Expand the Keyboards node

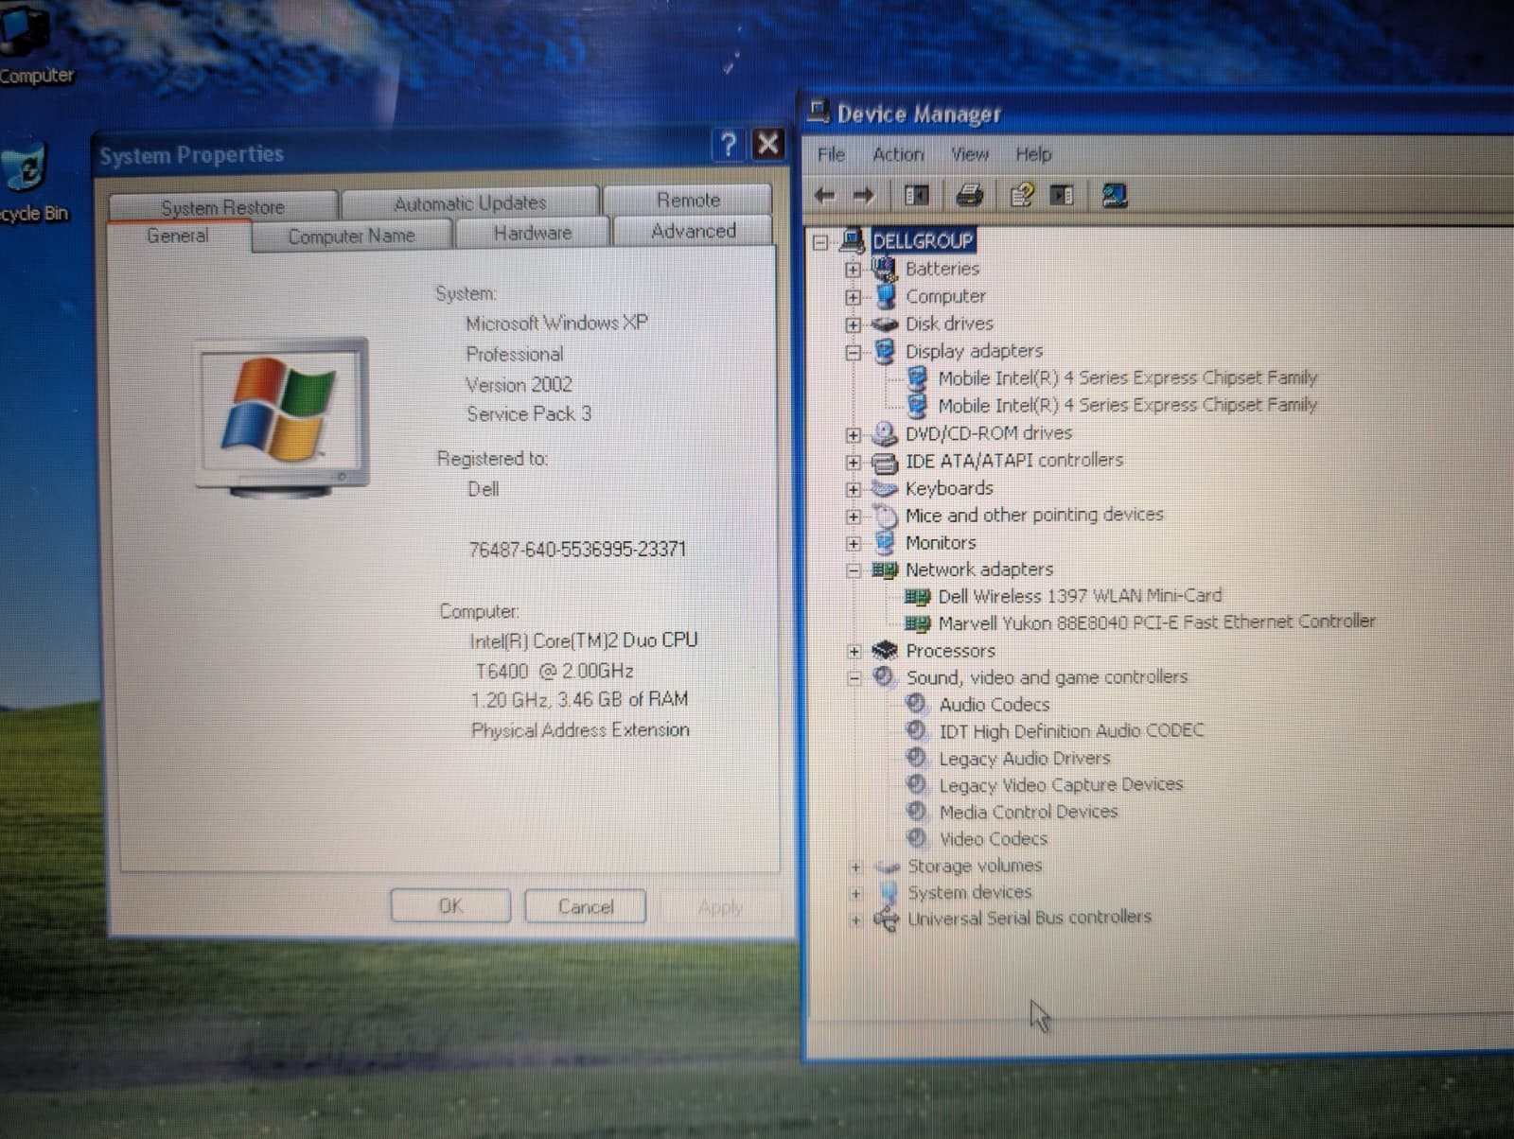click(853, 489)
